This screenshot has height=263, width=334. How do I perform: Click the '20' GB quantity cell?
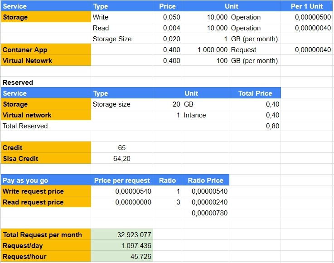tap(167, 104)
